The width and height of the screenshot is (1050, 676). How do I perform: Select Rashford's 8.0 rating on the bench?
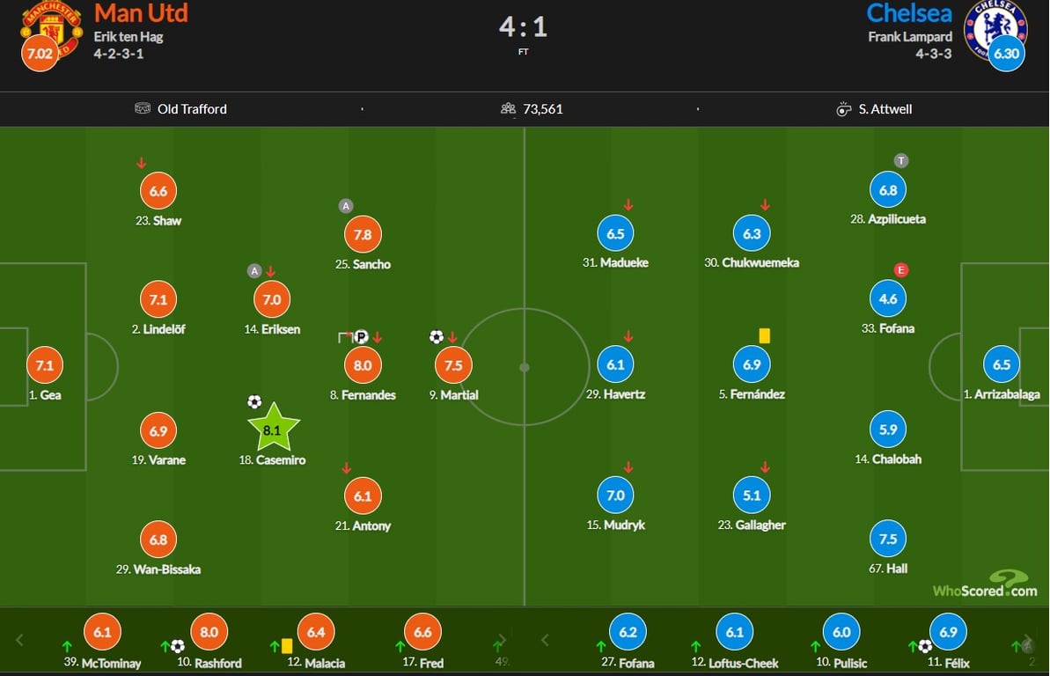coord(209,631)
